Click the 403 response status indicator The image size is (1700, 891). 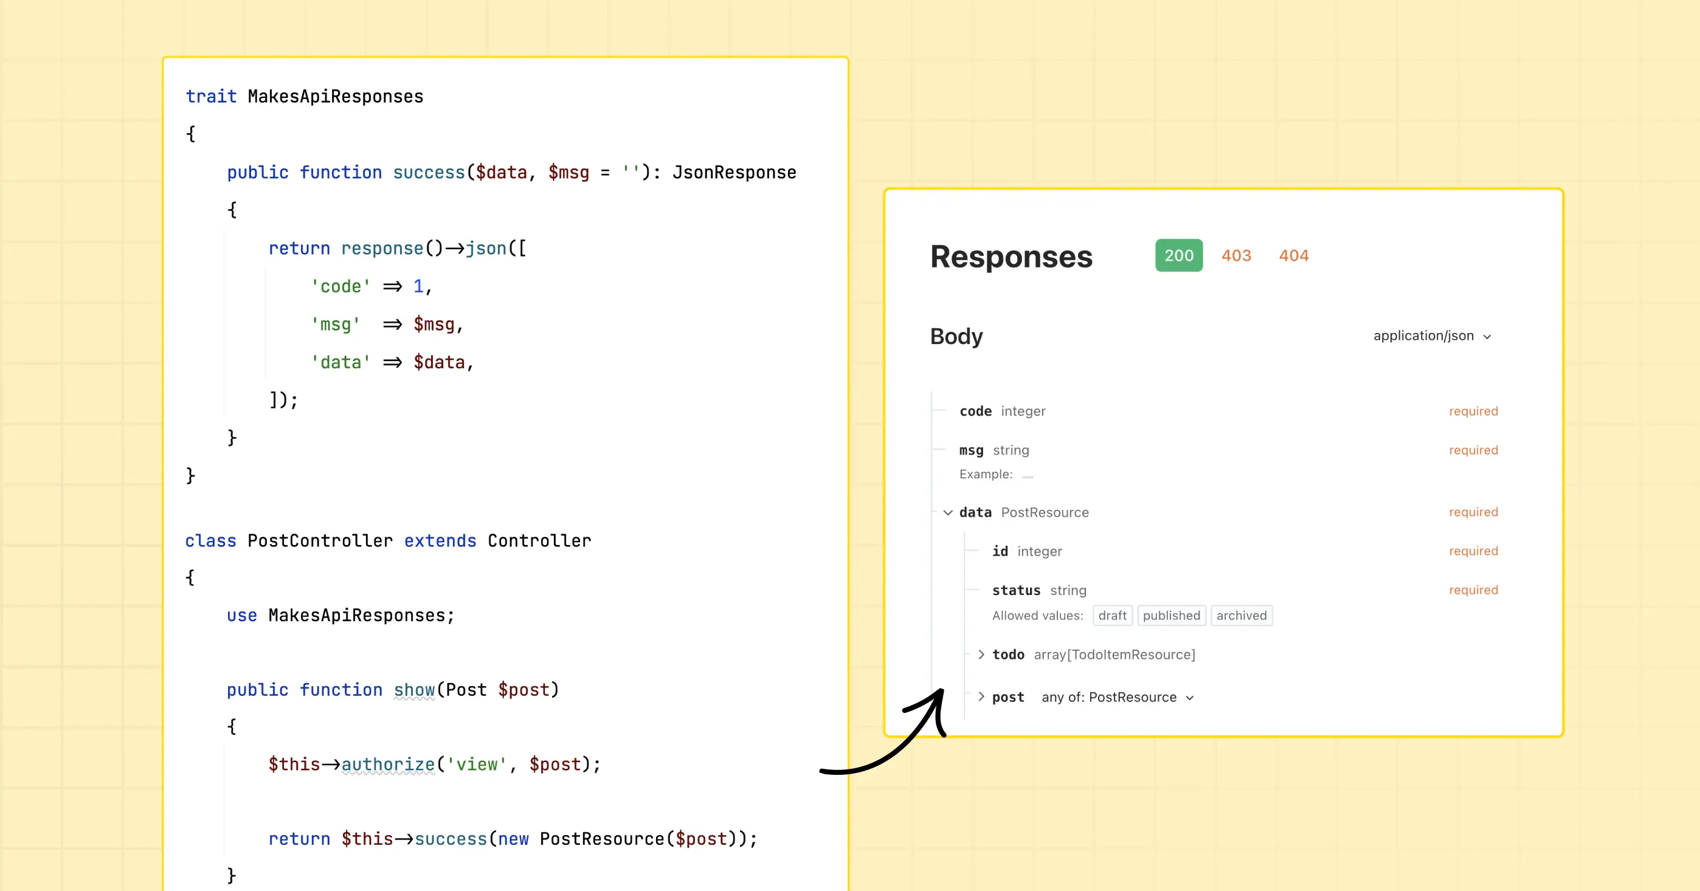(x=1235, y=256)
